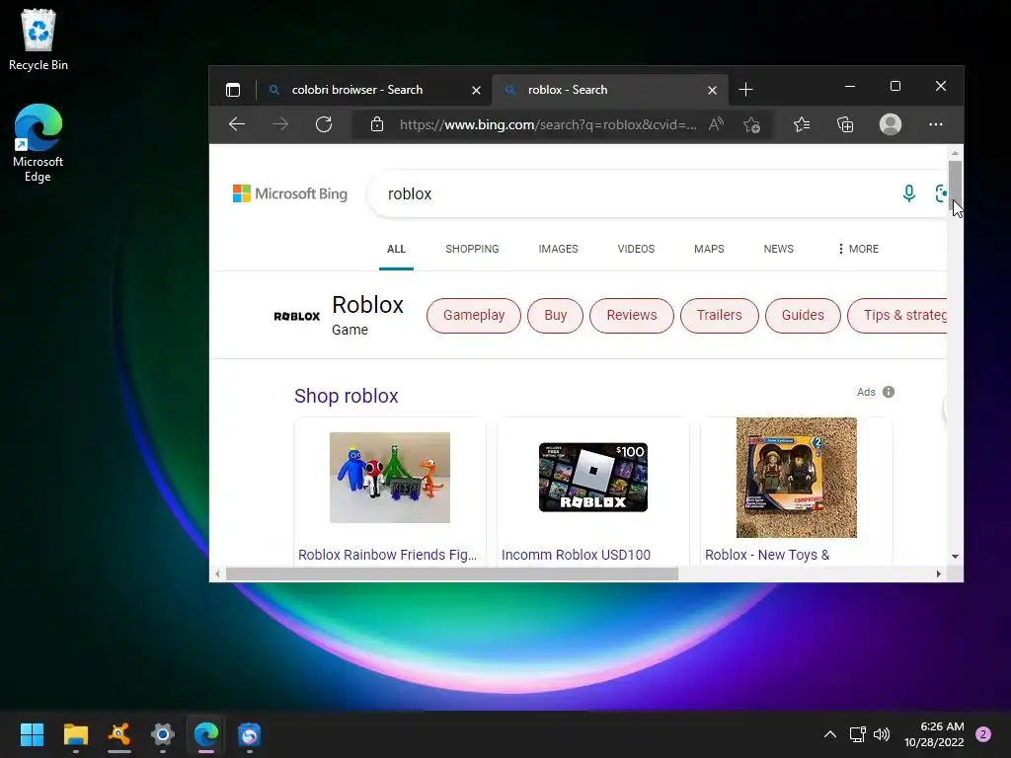Click the Roblox $100 gift card image
This screenshot has height=758, width=1011.
tap(593, 477)
